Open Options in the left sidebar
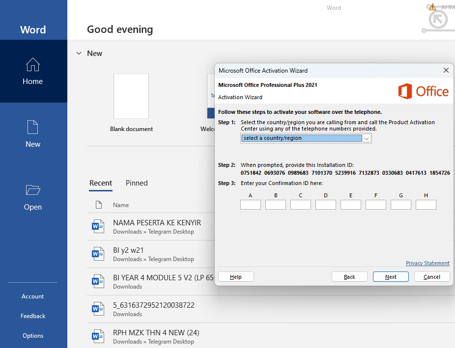Image resolution: width=455 pixels, height=348 pixels. point(33,336)
